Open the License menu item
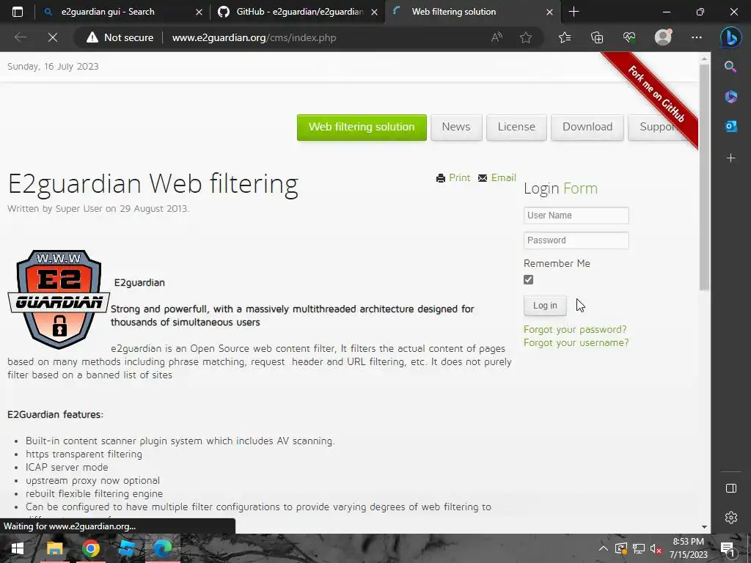 point(516,128)
